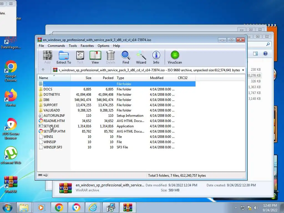
Task: Sort by the Size column header
Action: tap(82, 78)
